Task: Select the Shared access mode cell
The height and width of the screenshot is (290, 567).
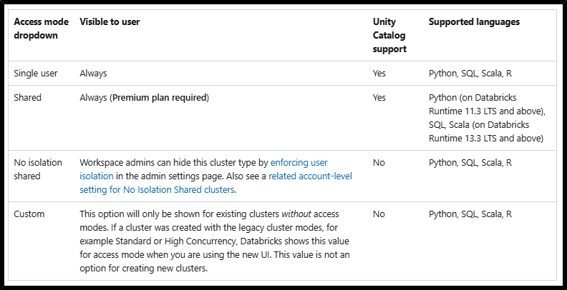Action: click(27, 97)
